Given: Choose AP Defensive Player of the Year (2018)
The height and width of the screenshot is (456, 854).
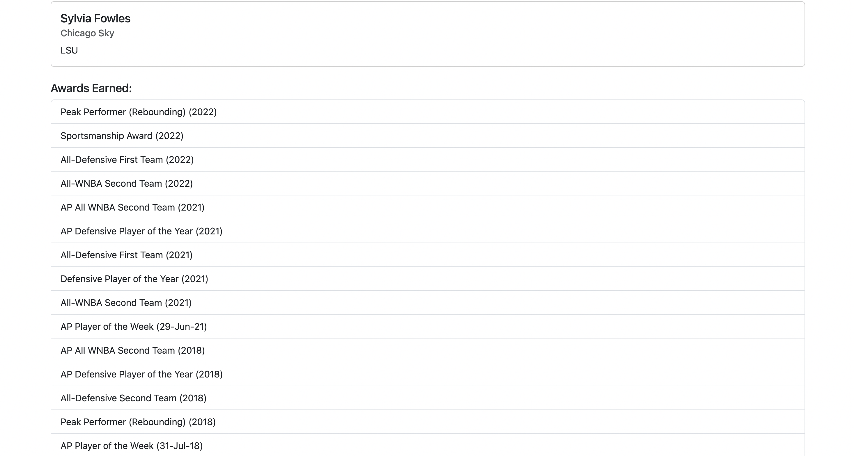Looking at the screenshot, I should click(x=141, y=374).
